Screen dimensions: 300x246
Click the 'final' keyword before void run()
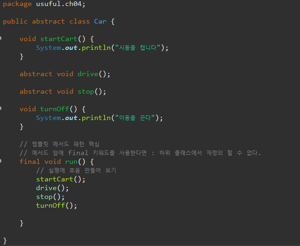[x=30, y=162]
